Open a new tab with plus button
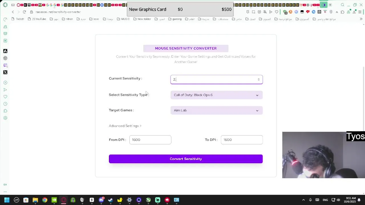This screenshot has width=365, height=205. [x=330, y=5]
